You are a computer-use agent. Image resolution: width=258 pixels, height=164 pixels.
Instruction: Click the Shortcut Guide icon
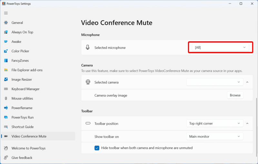coord(6,127)
